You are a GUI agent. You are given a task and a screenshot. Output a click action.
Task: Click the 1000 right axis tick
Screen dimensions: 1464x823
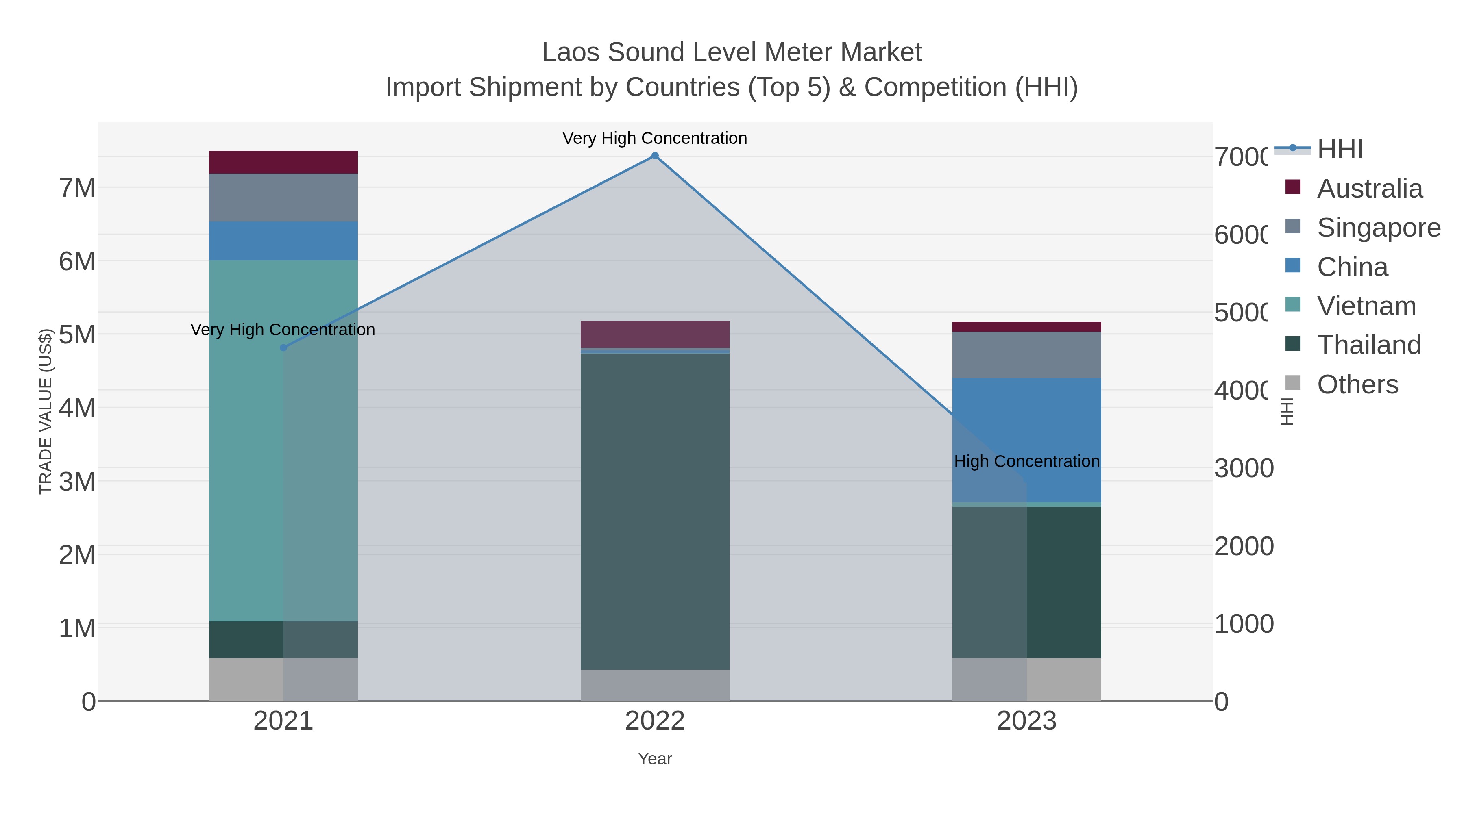coord(1244,624)
